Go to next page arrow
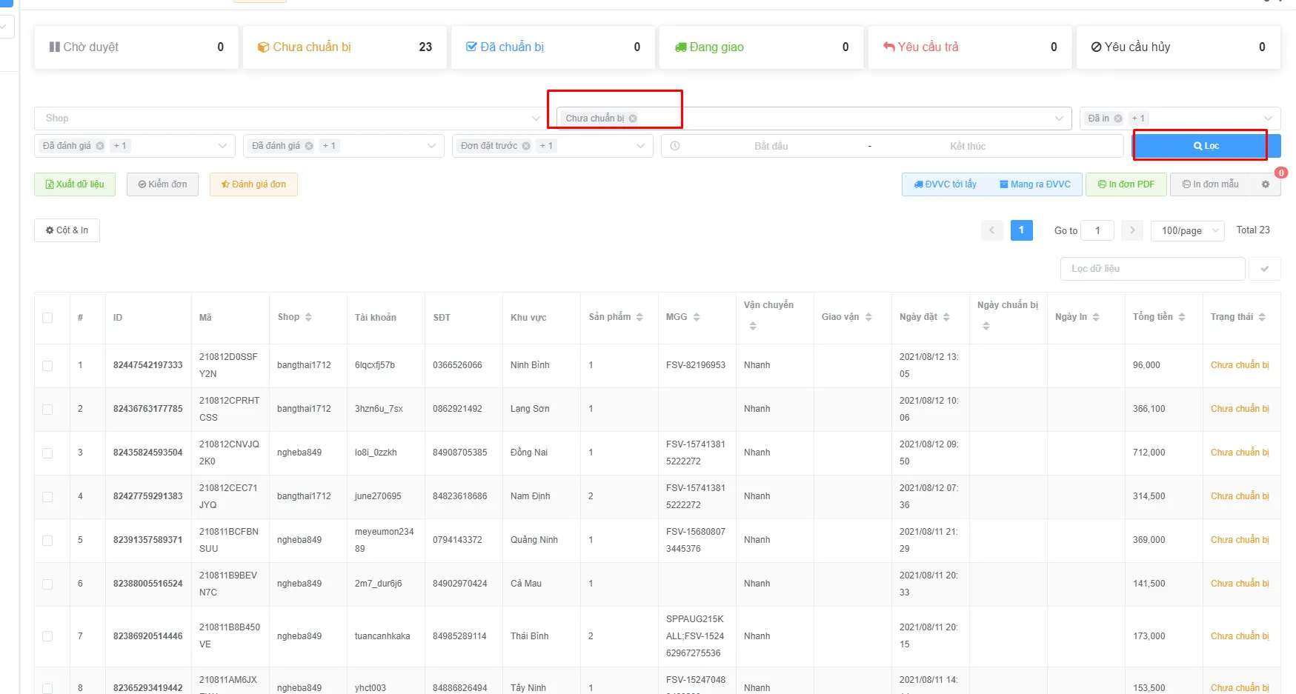Screen dimensions: 1296x694 coord(1132,230)
